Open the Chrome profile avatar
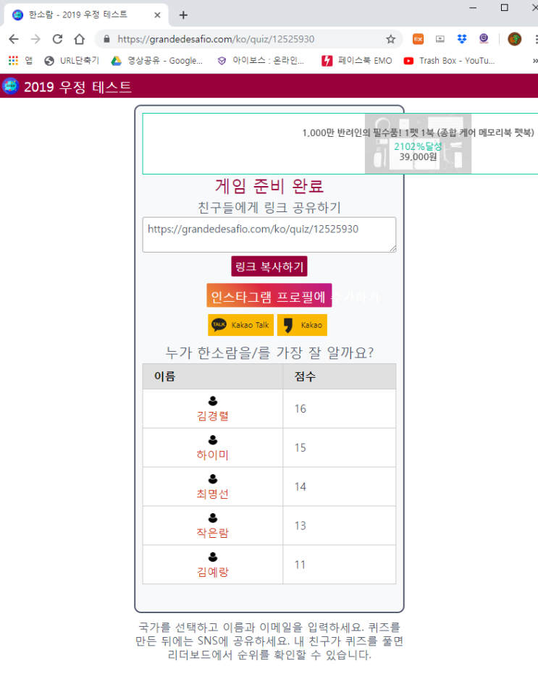Image resolution: width=538 pixels, height=700 pixels. coord(514,39)
